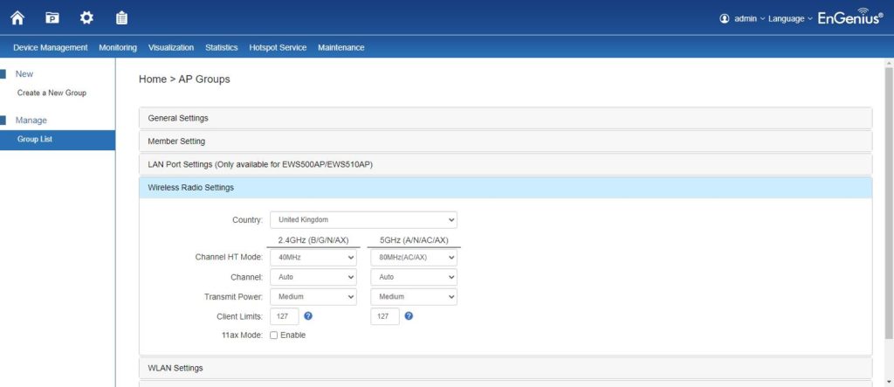
Task: Open 2.4GHz Channel HT Mode dropdown
Action: click(x=313, y=258)
